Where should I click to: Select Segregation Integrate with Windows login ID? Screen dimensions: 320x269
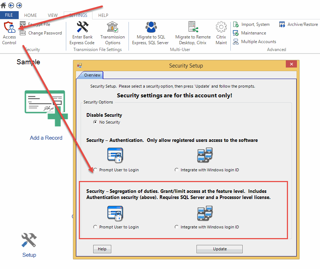[176, 227]
